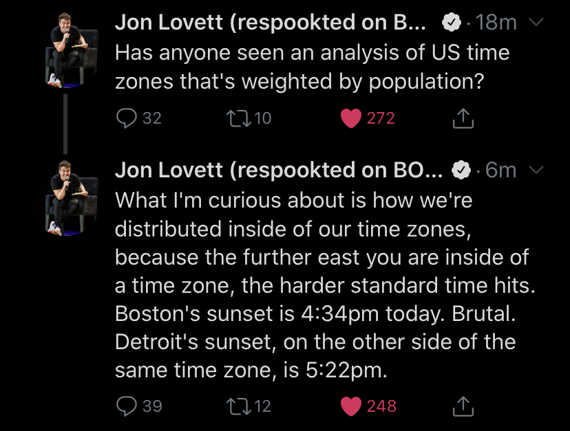Unlike the first tweet with 272 likes
The image size is (570, 431).
pyautogui.click(x=352, y=118)
